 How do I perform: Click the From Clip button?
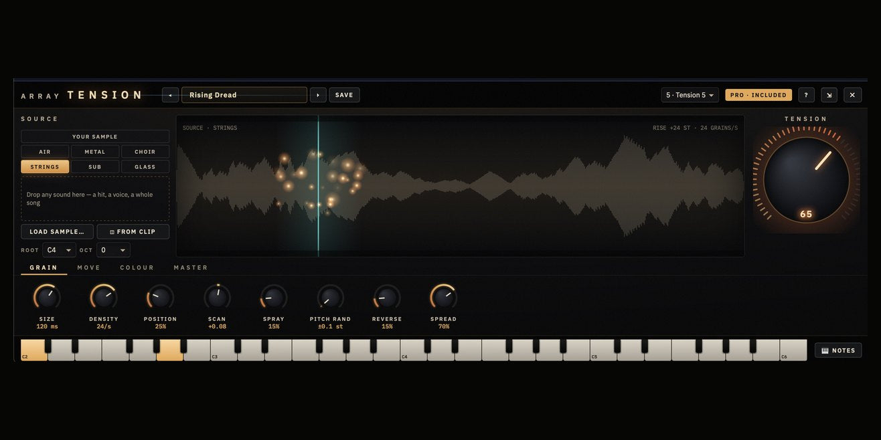pos(133,231)
